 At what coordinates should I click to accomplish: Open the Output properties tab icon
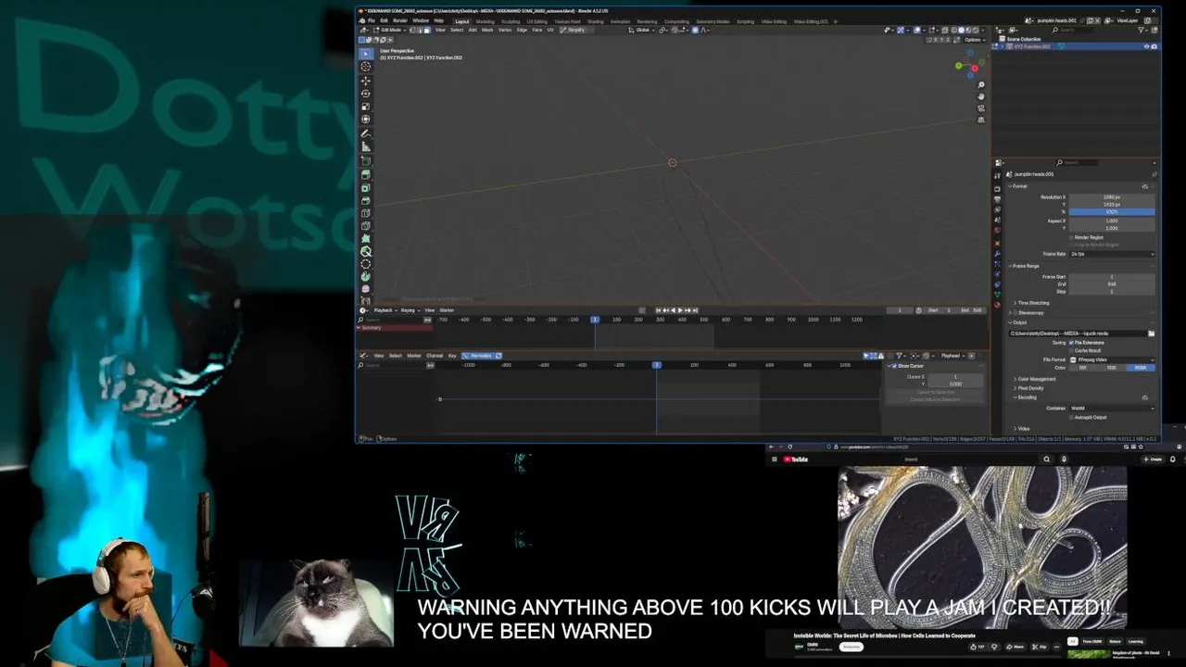(x=997, y=198)
